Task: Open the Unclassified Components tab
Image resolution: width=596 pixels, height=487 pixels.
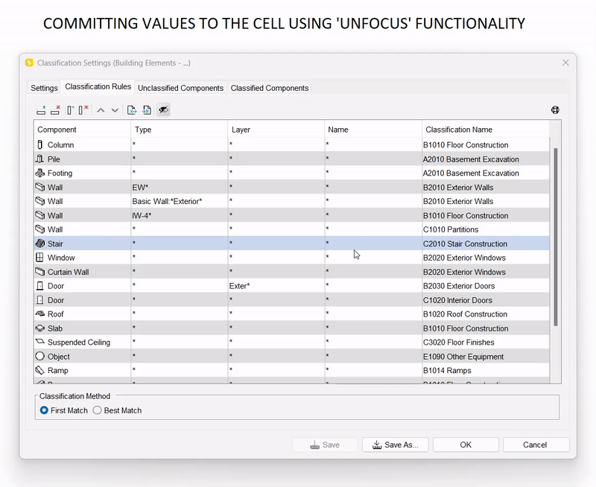Action: [x=180, y=88]
